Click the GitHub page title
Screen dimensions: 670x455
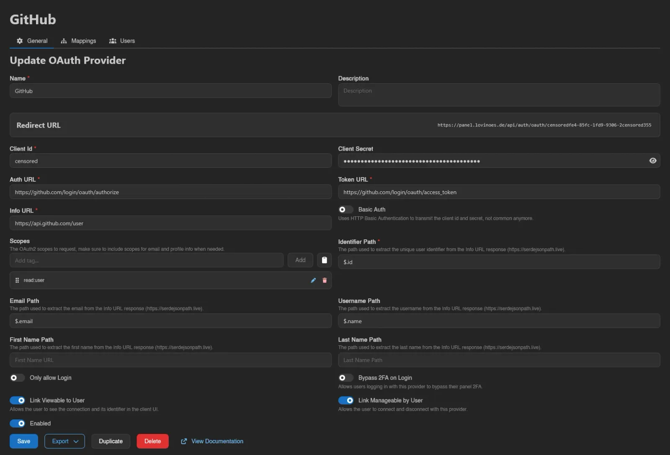click(33, 20)
